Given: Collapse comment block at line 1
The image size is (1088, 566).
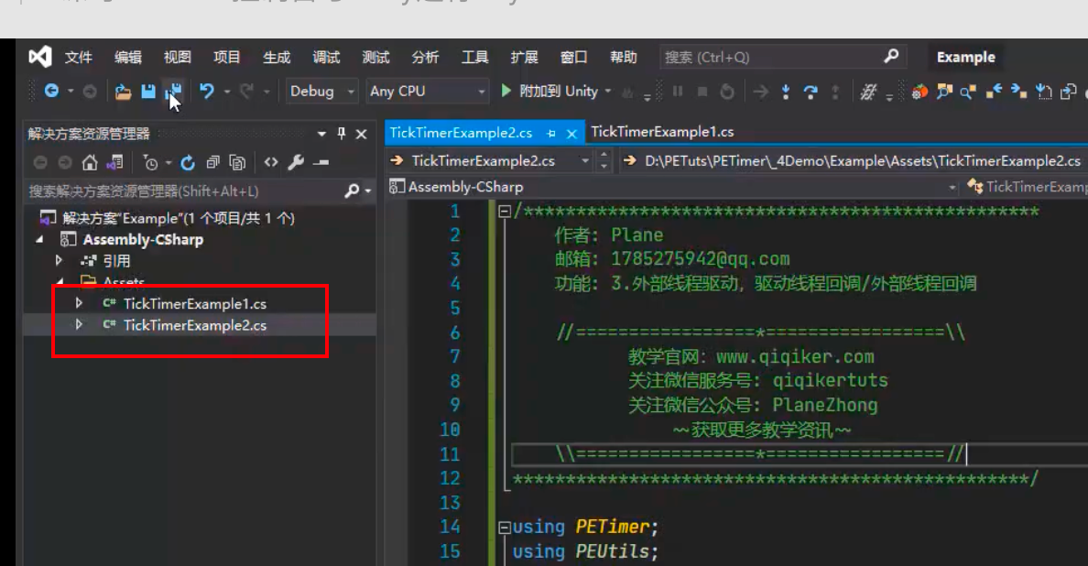Looking at the screenshot, I should click(505, 211).
